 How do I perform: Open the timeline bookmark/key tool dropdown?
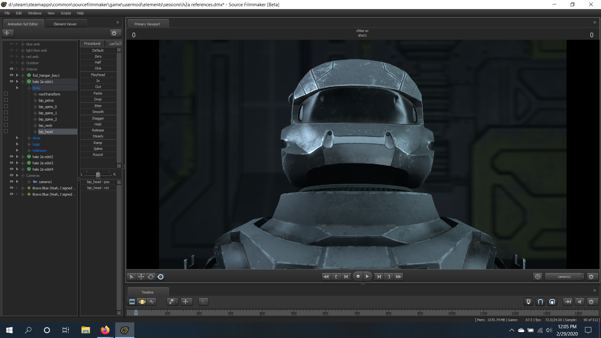(x=172, y=302)
